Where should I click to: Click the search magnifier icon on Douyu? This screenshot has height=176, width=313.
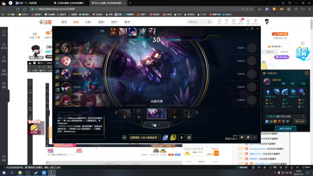click(209, 22)
